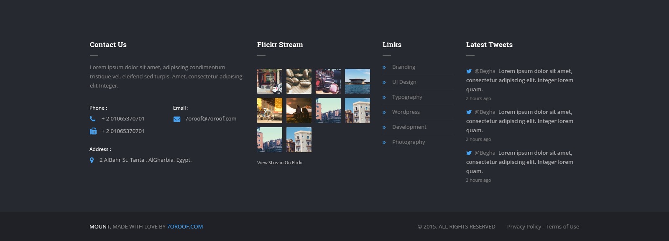Click the MOUNT. brand text in footer

100,227
